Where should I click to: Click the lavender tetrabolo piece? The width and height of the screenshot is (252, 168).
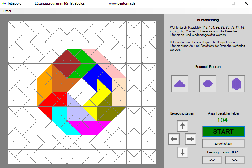click(76, 111)
